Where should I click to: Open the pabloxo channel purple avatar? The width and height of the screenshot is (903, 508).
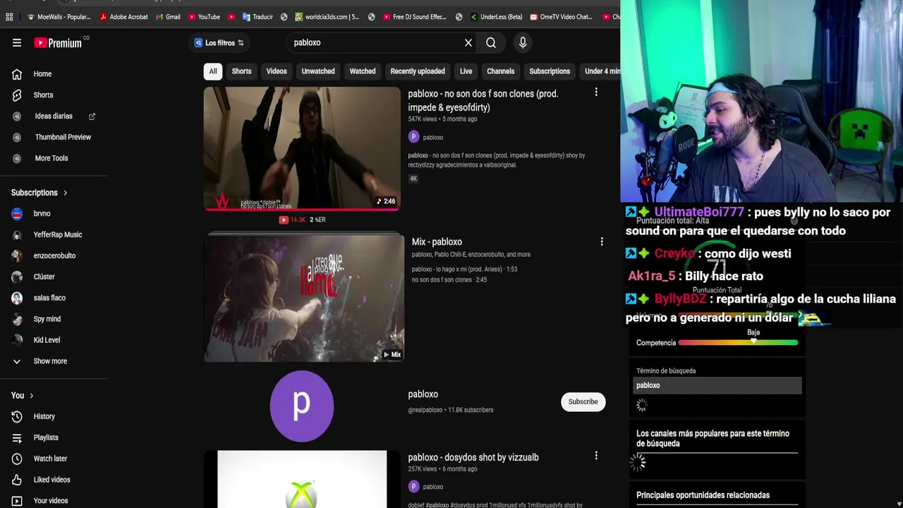click(302, 406)
